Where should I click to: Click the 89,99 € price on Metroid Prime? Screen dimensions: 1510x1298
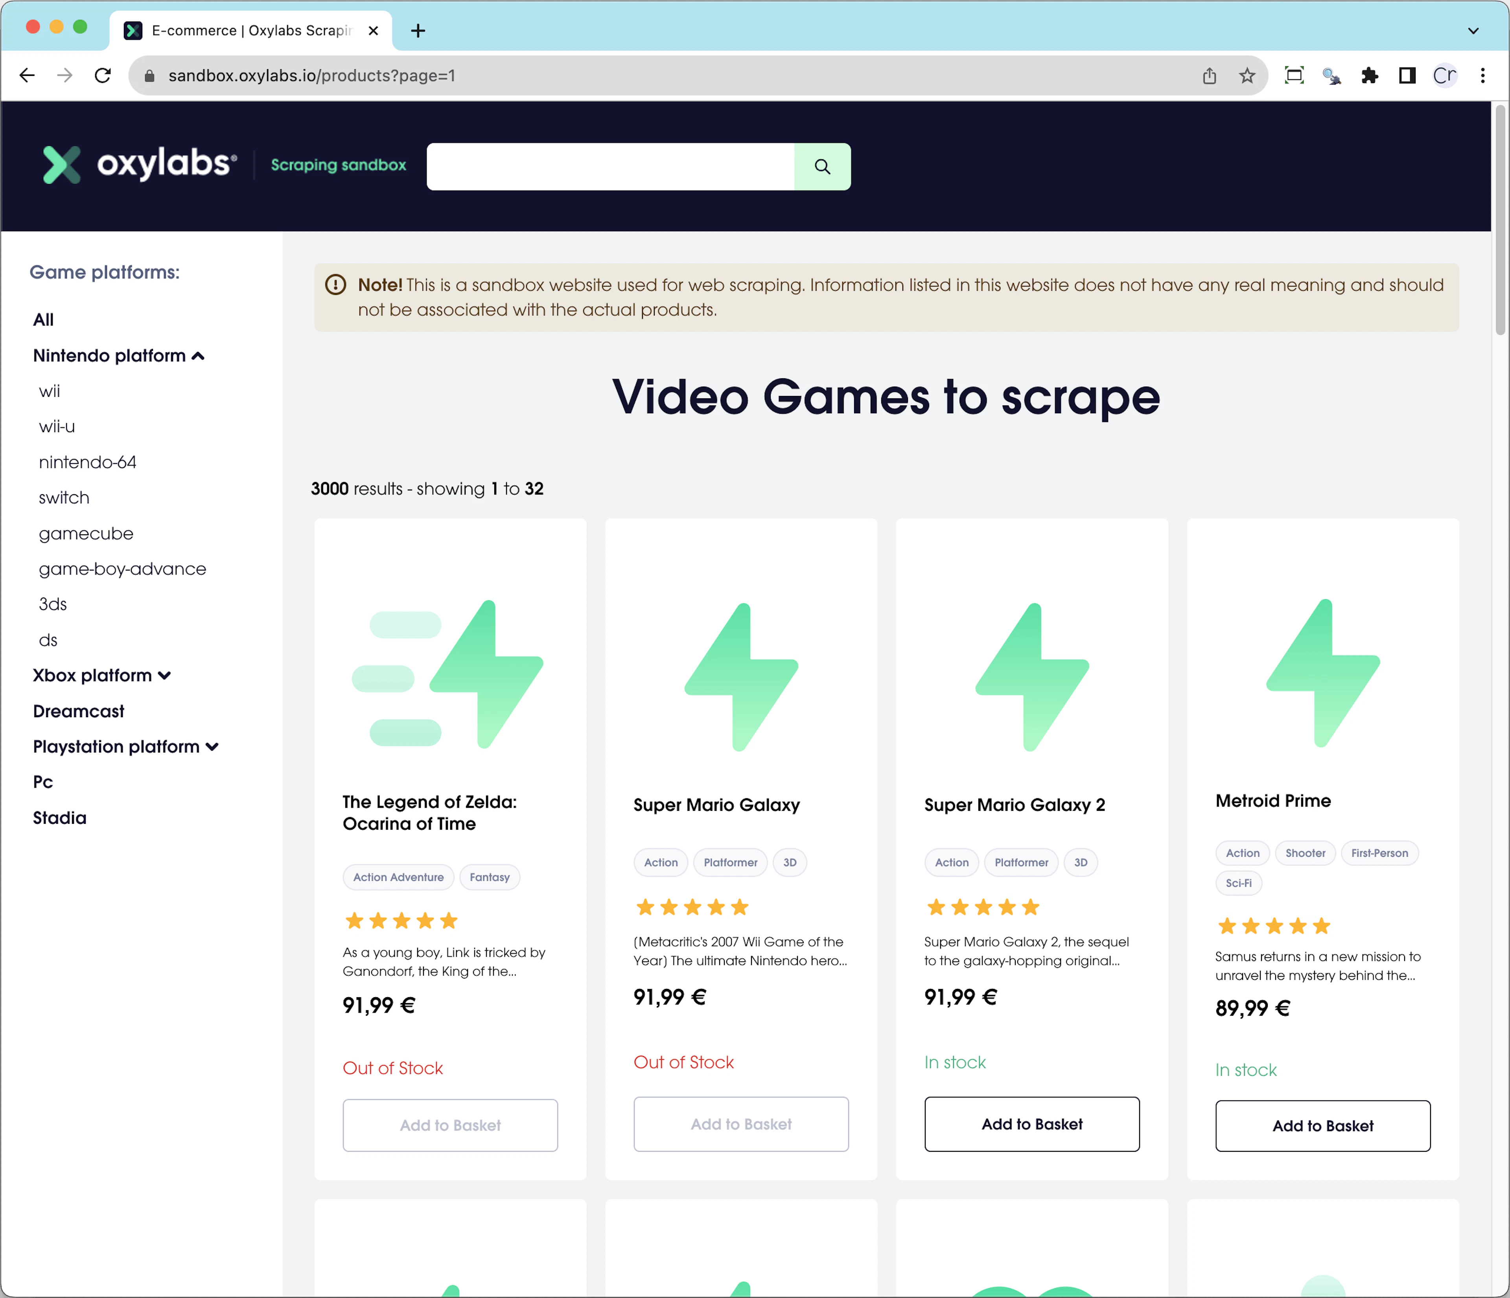click(1253, 1009)
